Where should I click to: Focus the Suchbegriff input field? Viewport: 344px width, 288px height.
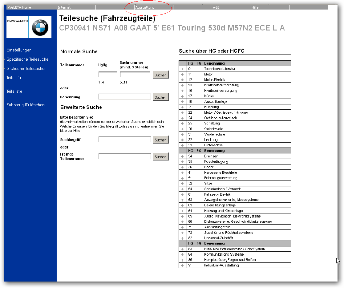pyautogui.click(x=125, y=139)
